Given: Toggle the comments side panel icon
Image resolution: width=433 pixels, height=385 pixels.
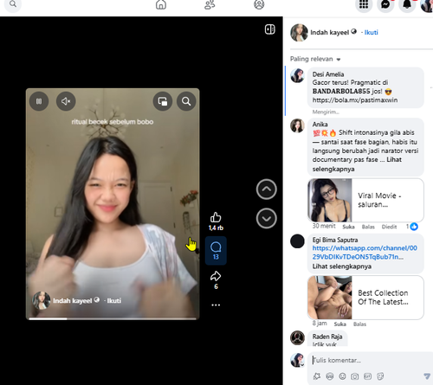Looking at the screenshot, I should 270,29.
